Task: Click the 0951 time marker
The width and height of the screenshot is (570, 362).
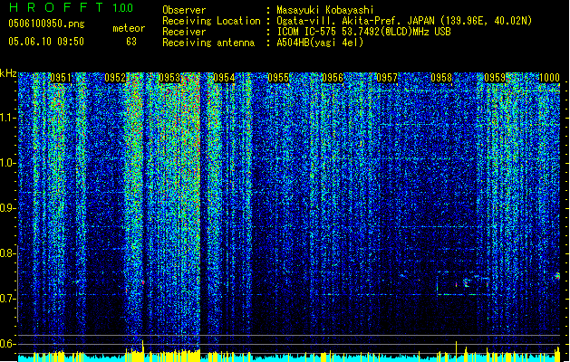Action: click(61, 78)
